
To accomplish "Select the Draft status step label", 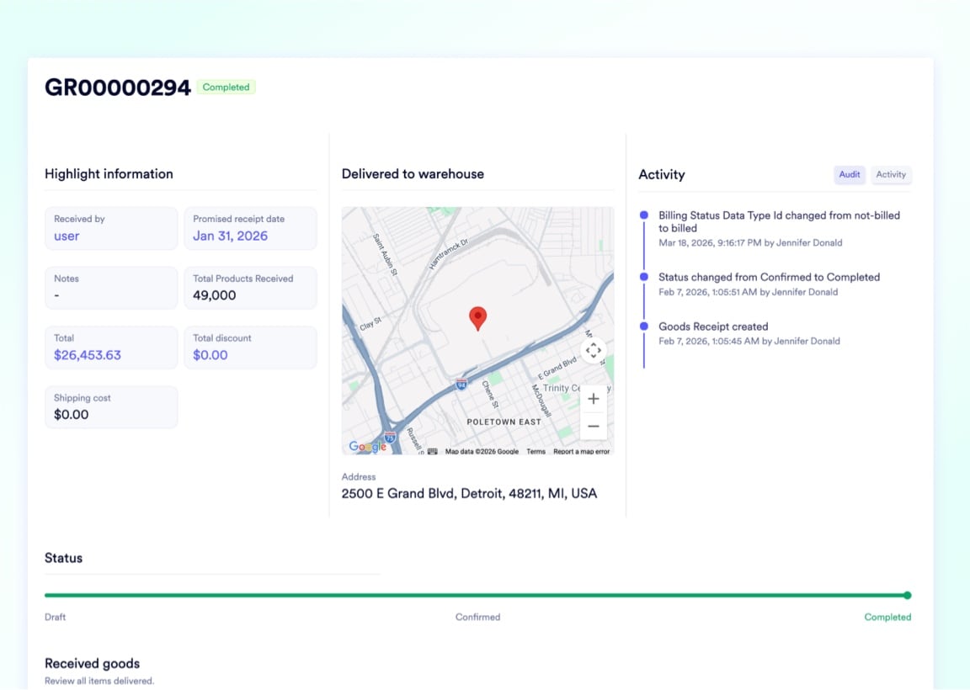I will 55,617.
